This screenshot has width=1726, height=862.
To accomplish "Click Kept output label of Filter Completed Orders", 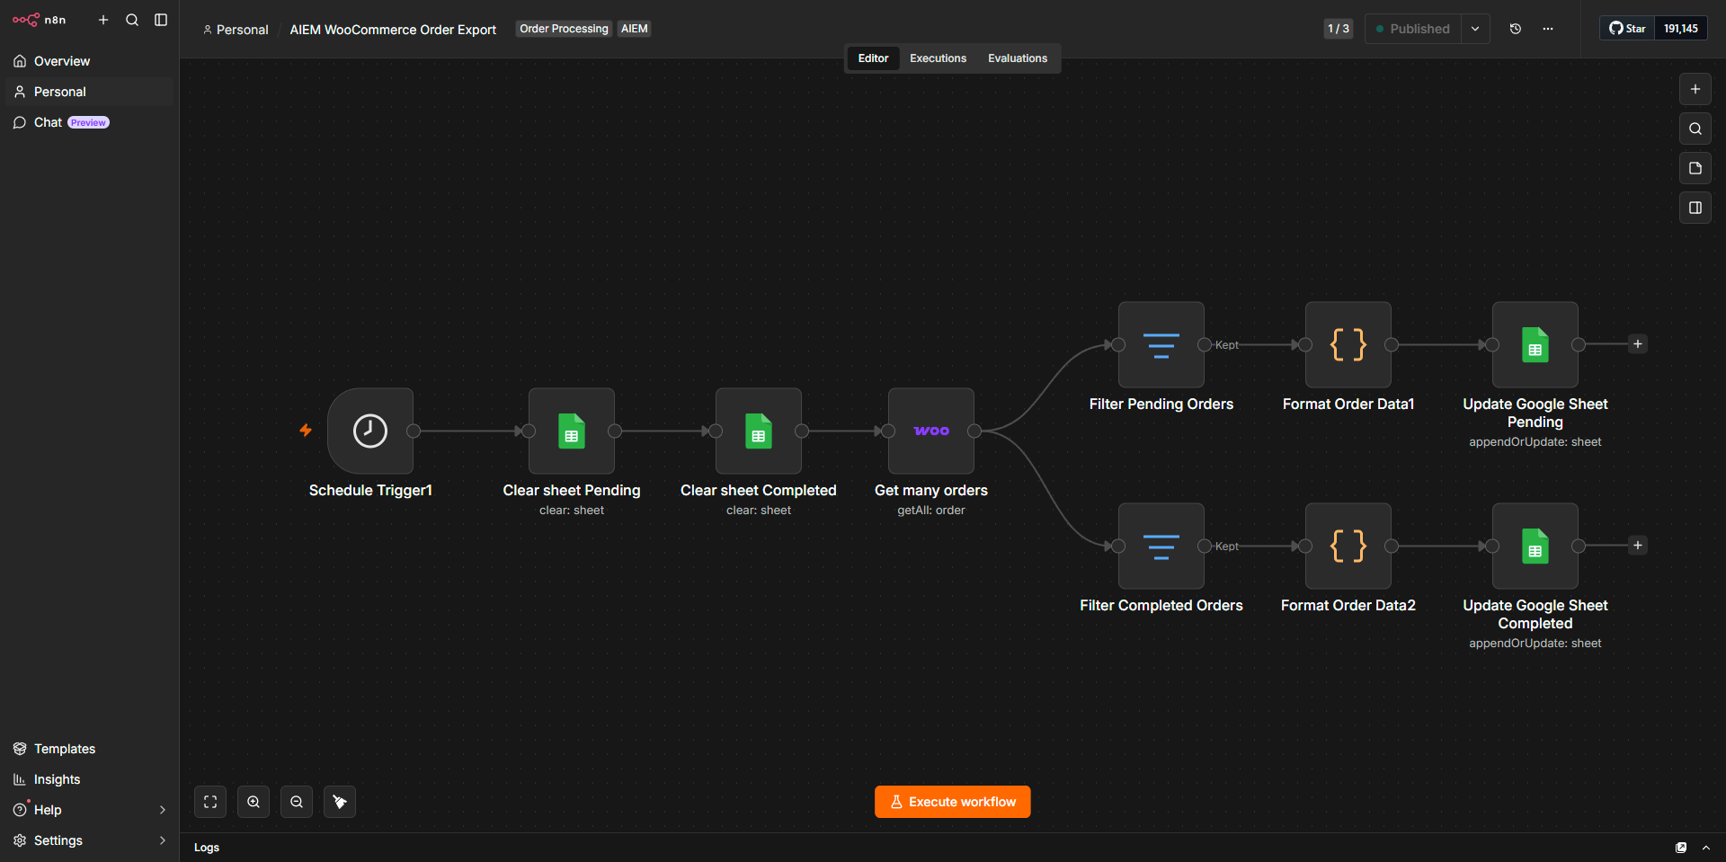I will [x=1227, y=547].
